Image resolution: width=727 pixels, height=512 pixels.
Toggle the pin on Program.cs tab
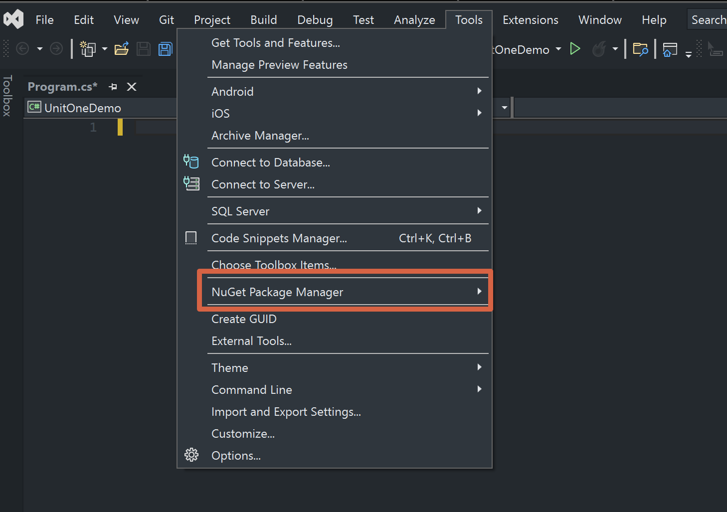113,87
